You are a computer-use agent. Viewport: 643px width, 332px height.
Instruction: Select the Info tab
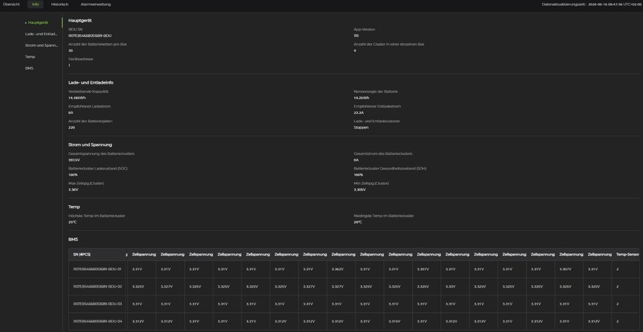click(x=35, y=4)
